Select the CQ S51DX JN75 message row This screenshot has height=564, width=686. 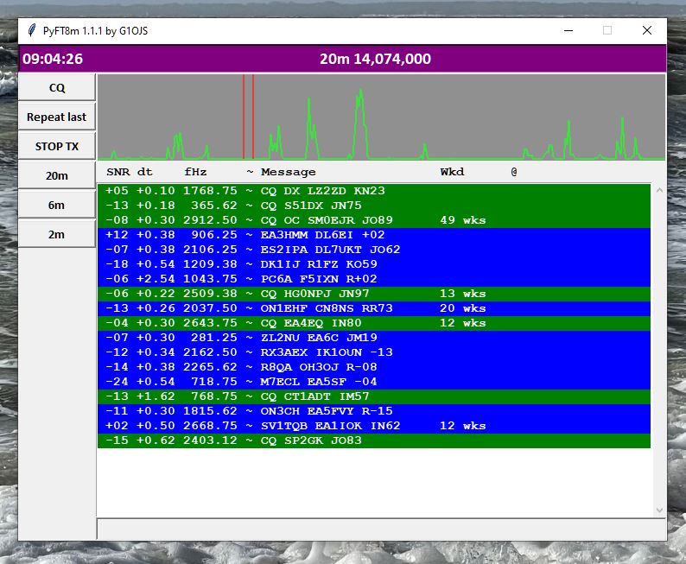click(373, 206)
